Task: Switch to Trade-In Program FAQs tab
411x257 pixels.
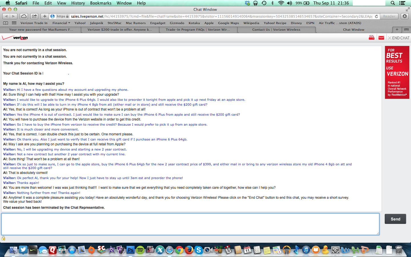Action: coord(198,30)
